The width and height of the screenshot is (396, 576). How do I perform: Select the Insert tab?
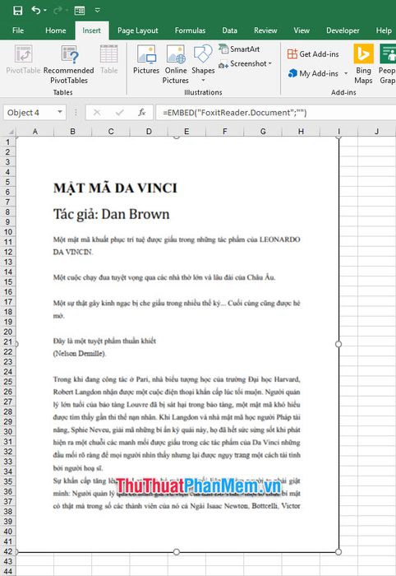(x=91, y=30)
